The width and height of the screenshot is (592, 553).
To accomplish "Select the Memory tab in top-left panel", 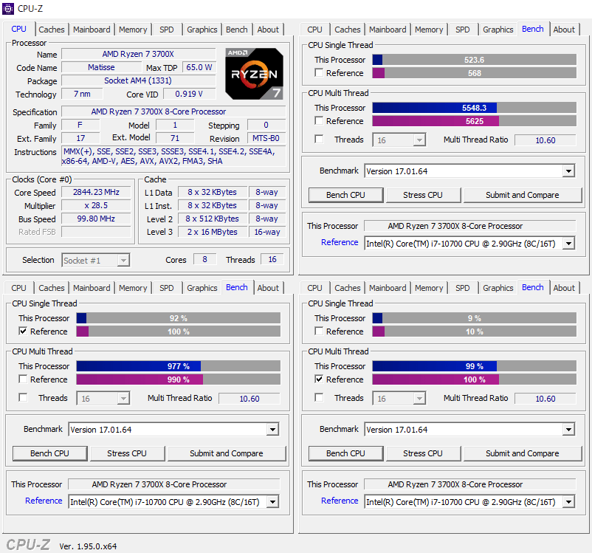I will (x=133, y=30).
